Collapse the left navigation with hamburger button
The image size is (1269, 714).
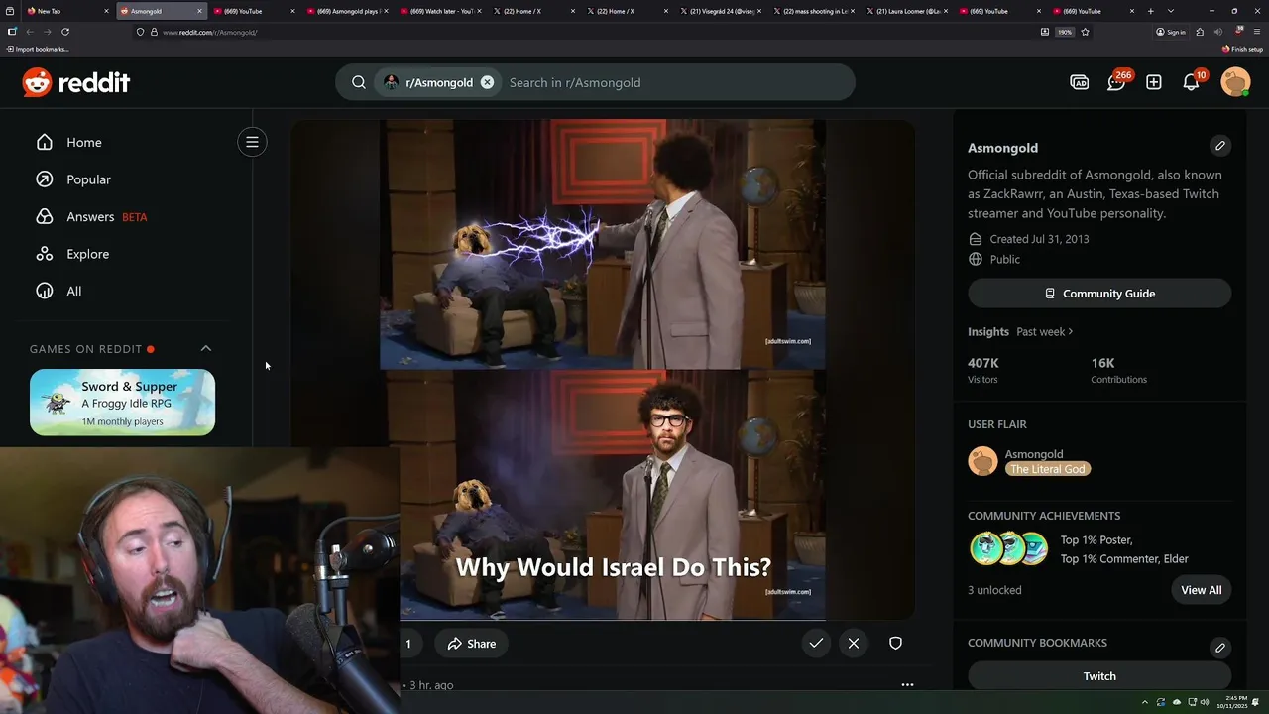tap(252, 142)
